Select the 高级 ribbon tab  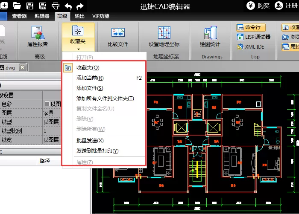pos(62,16)
